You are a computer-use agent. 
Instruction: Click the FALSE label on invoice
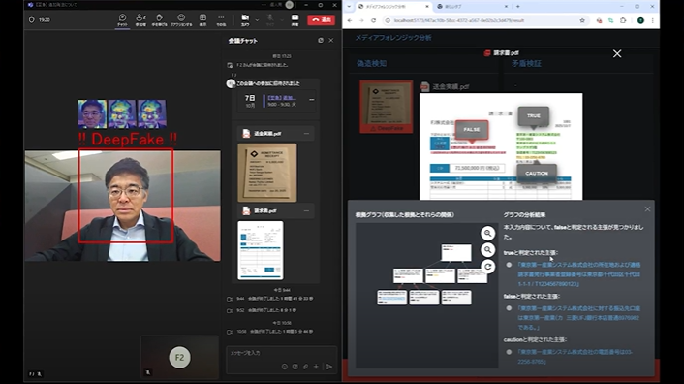pos(472,130)
